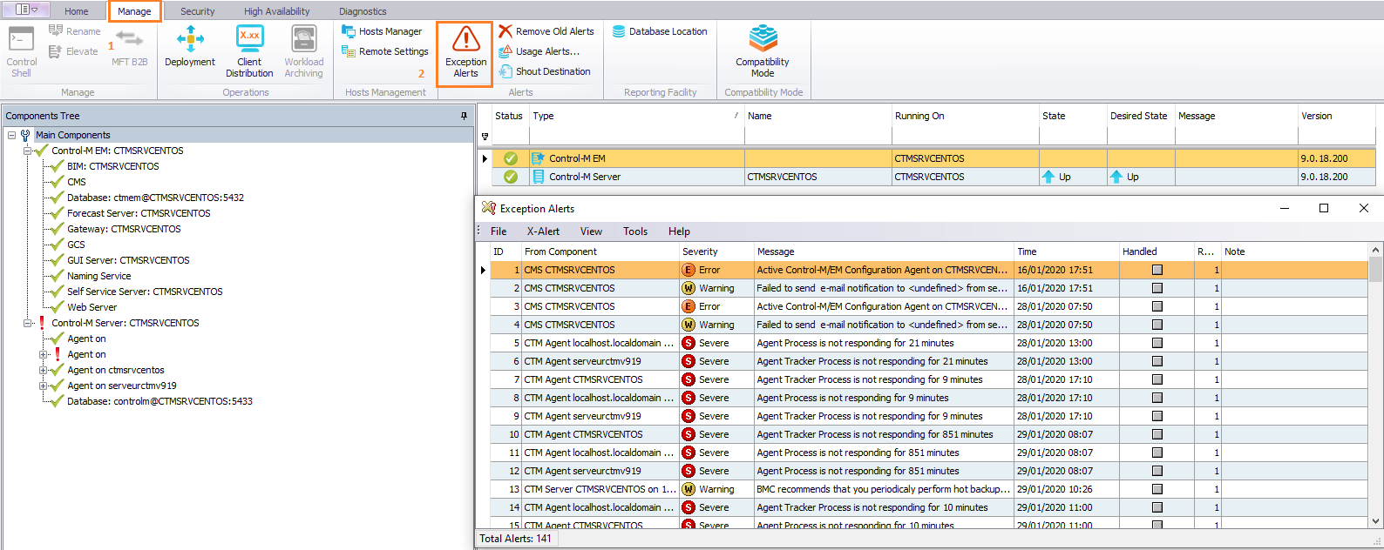
Task: Open the High Availability tab
Action: 276,11
